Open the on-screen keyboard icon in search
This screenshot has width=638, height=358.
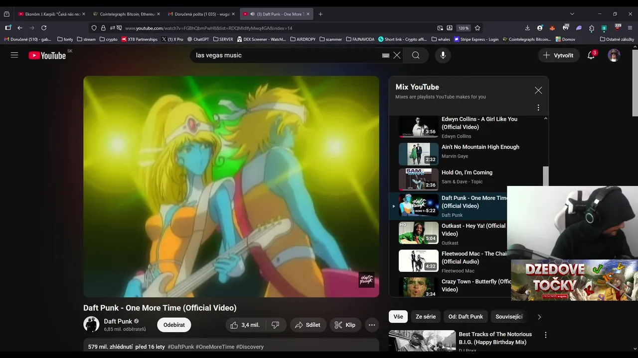point(385,55)
